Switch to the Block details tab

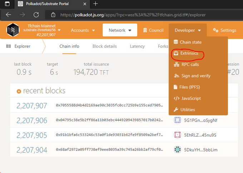(x=104, y=46)
